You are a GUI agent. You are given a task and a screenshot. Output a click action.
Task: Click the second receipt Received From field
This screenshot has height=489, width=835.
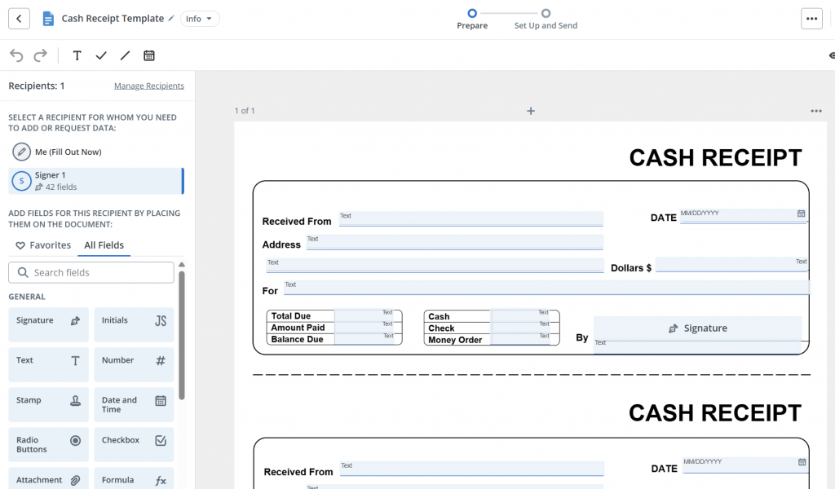click(x=472, y=469)
